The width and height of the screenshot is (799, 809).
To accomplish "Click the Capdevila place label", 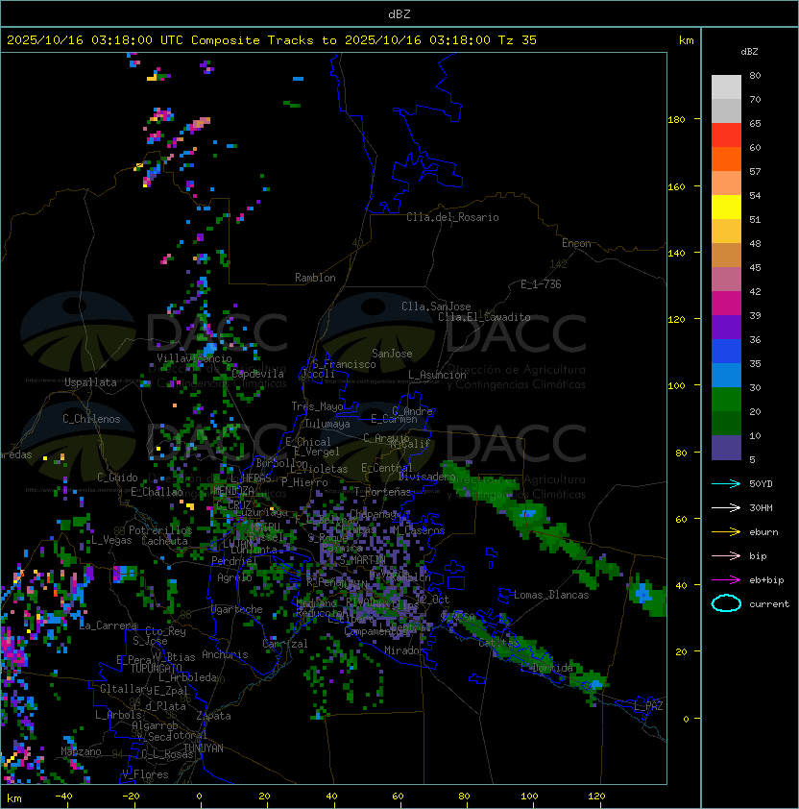I will click(258, 374).
